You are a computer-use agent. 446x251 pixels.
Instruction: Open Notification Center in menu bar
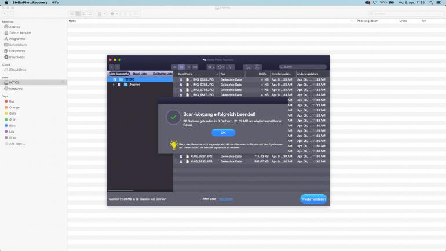tap(439, 2)
